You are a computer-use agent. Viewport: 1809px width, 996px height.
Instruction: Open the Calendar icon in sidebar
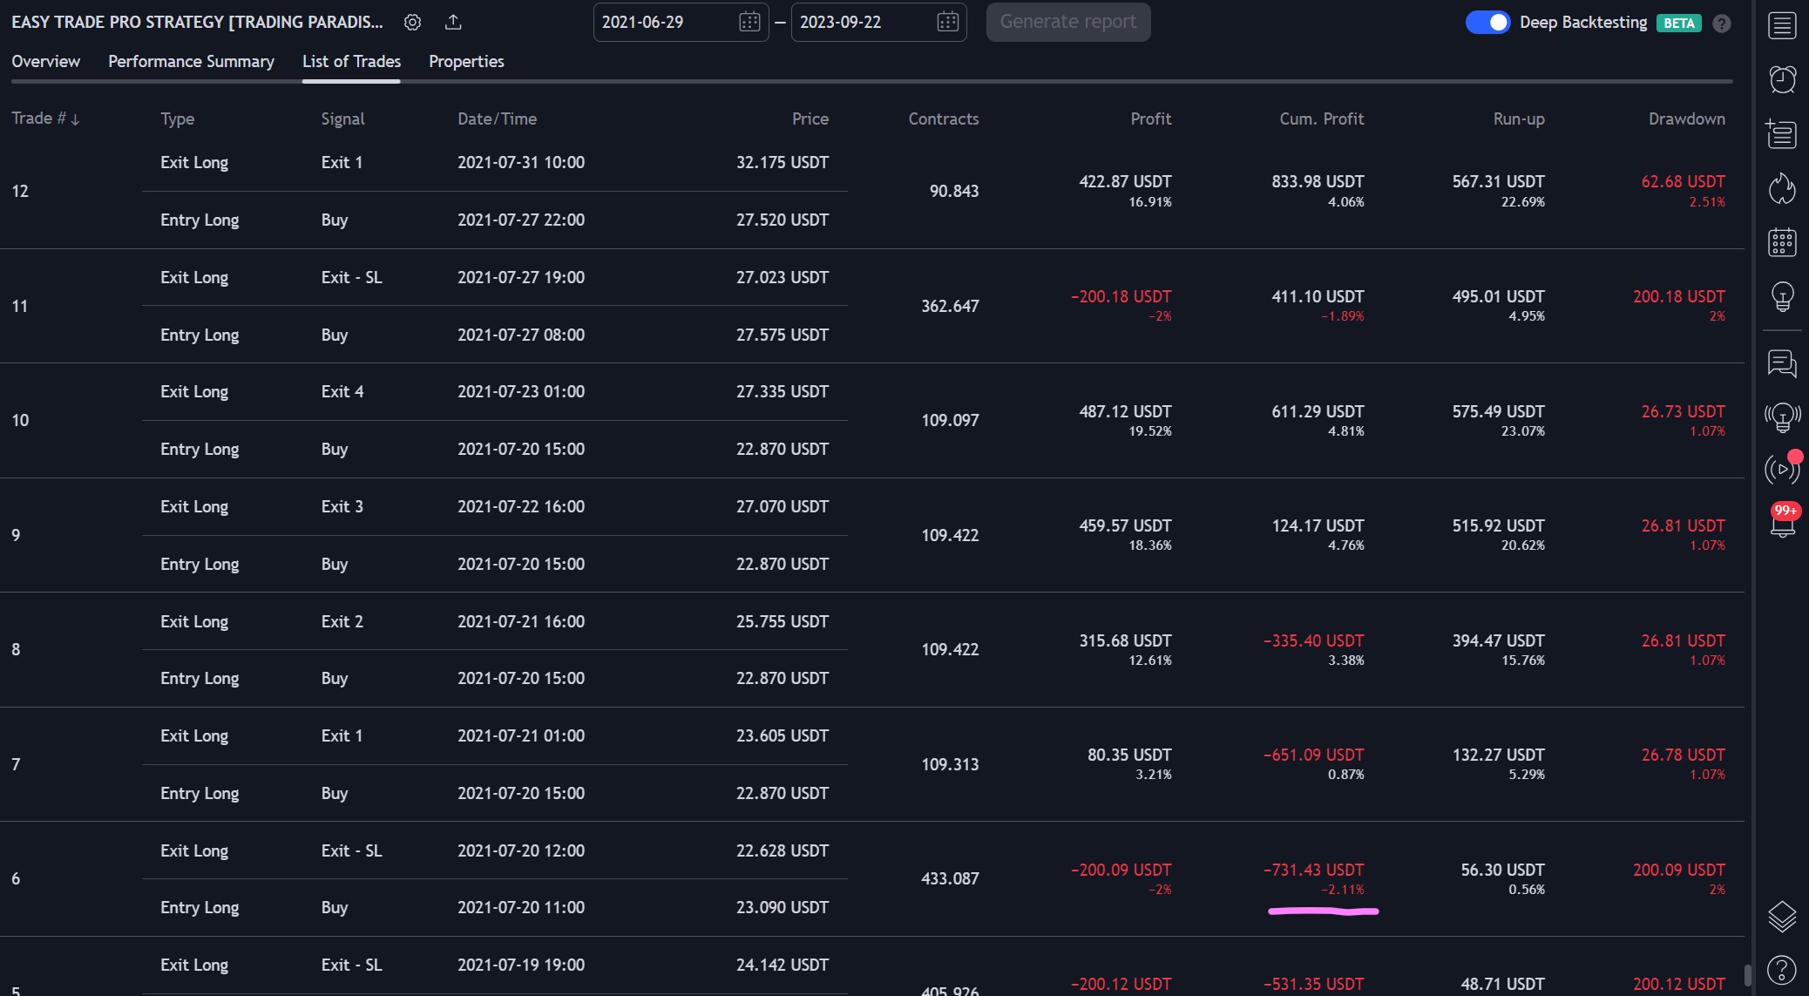pos(1782,242)
